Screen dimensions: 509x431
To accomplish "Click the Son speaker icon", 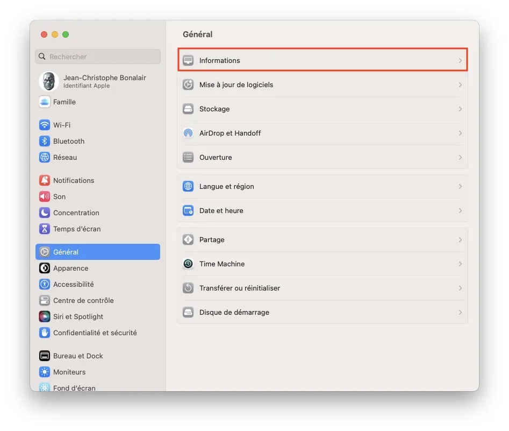I will pyautogui.click(x=45, y=196).
